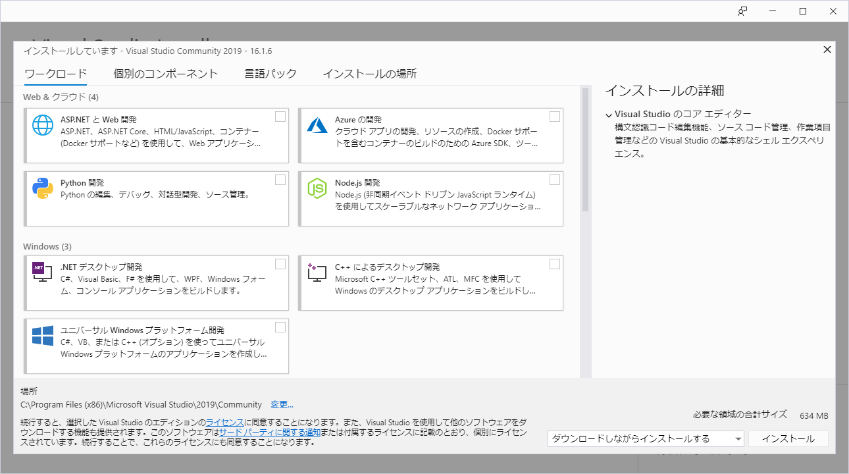Click the Web & クラウド (4) heading

pos(61,97)
